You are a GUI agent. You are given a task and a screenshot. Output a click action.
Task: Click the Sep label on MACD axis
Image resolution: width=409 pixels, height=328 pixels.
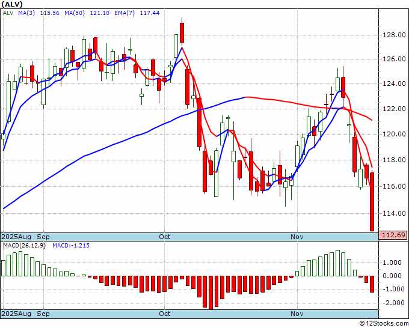tap(43, 314)
